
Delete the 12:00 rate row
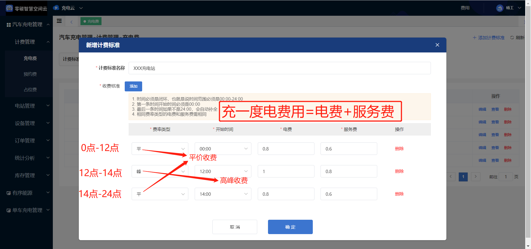[399, 171]
